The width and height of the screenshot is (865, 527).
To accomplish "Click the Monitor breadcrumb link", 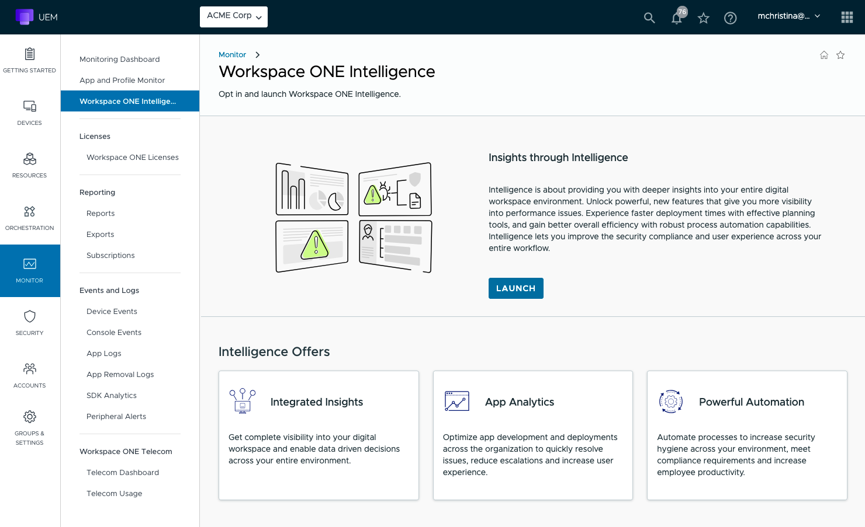I will pos(232,55).
